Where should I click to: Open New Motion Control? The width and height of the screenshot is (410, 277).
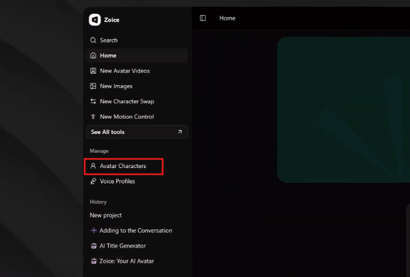(x=137, y=116)
